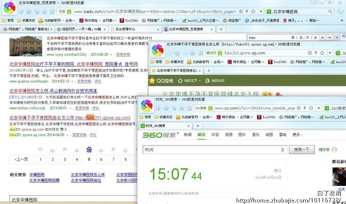Go to Baidu results page 7
Viewport: 346px width, 204px height.
click(x=113, y=159)
